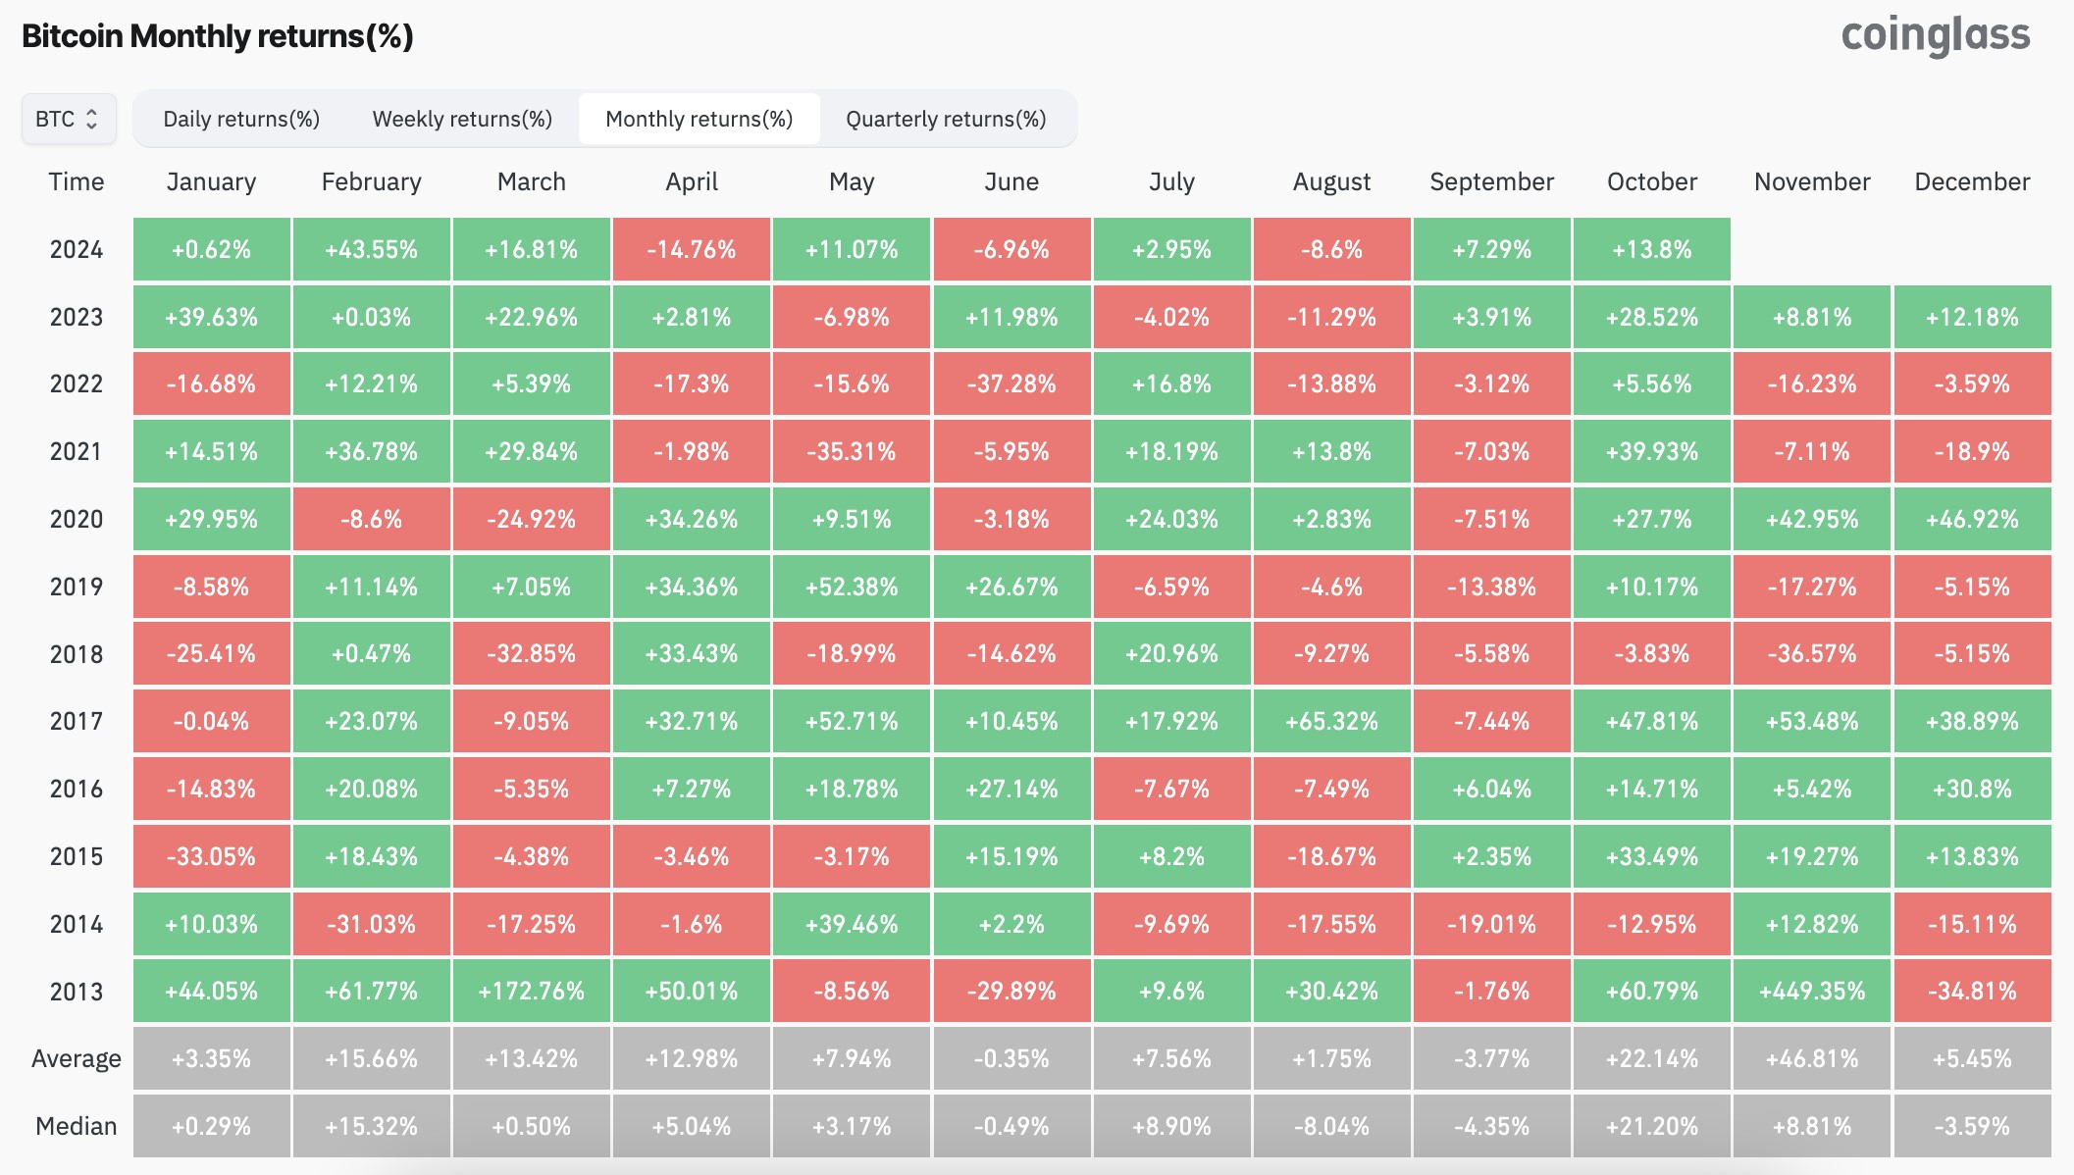Select the August 2017 +65.32% cell
The image size is (2074, 1175).
[1331, 721]
